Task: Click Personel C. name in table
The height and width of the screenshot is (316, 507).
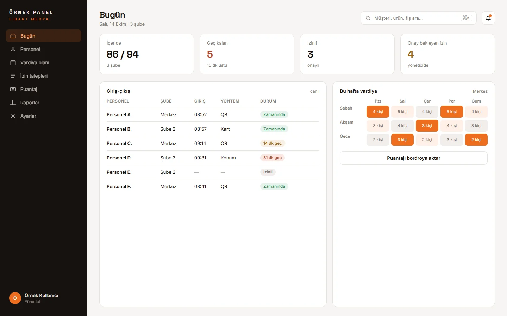Action: [119, 143]
